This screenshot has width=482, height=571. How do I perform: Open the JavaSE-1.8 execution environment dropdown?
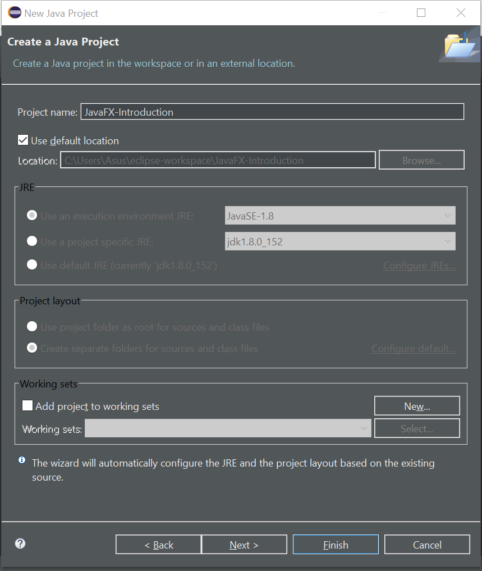click(340, 216)
